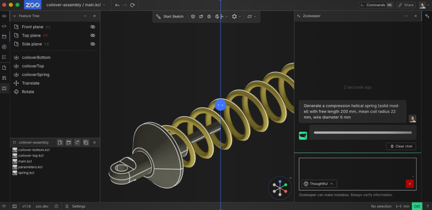This screenshot has width=432, height=210.
Task: Click the Zookeeper sparkle icon on right sidebar
Action: [x=427, y=16]
